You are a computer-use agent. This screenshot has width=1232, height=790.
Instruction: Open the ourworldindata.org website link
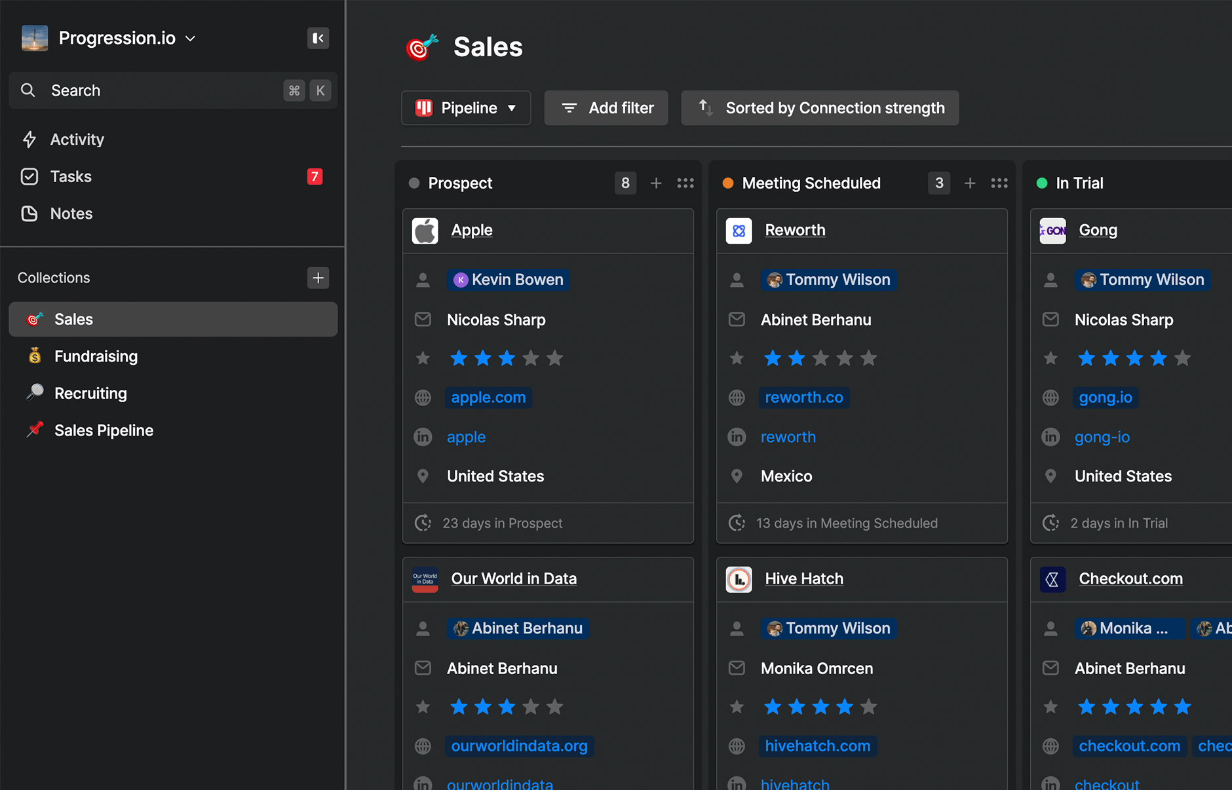[520, 746]
